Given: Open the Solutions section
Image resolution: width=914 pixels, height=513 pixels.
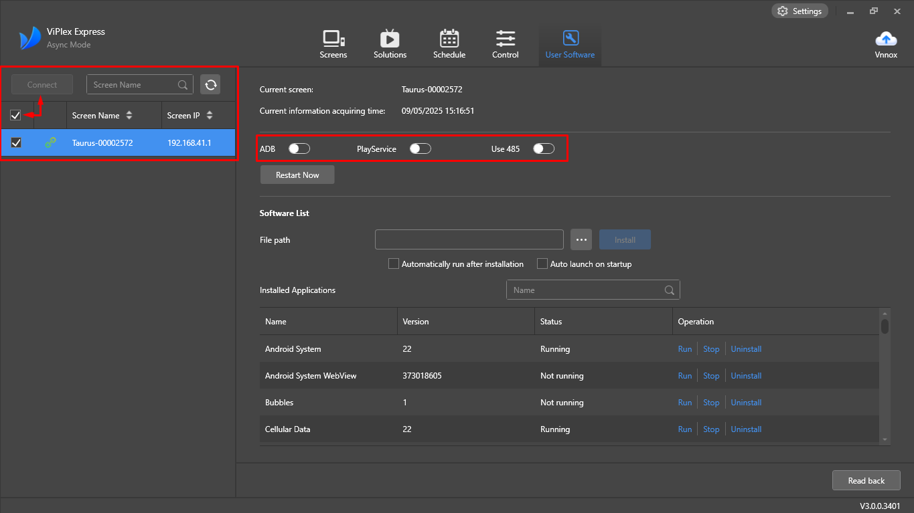Looking at the screenshot, I should pyautogui.click(x=390, y=45).
